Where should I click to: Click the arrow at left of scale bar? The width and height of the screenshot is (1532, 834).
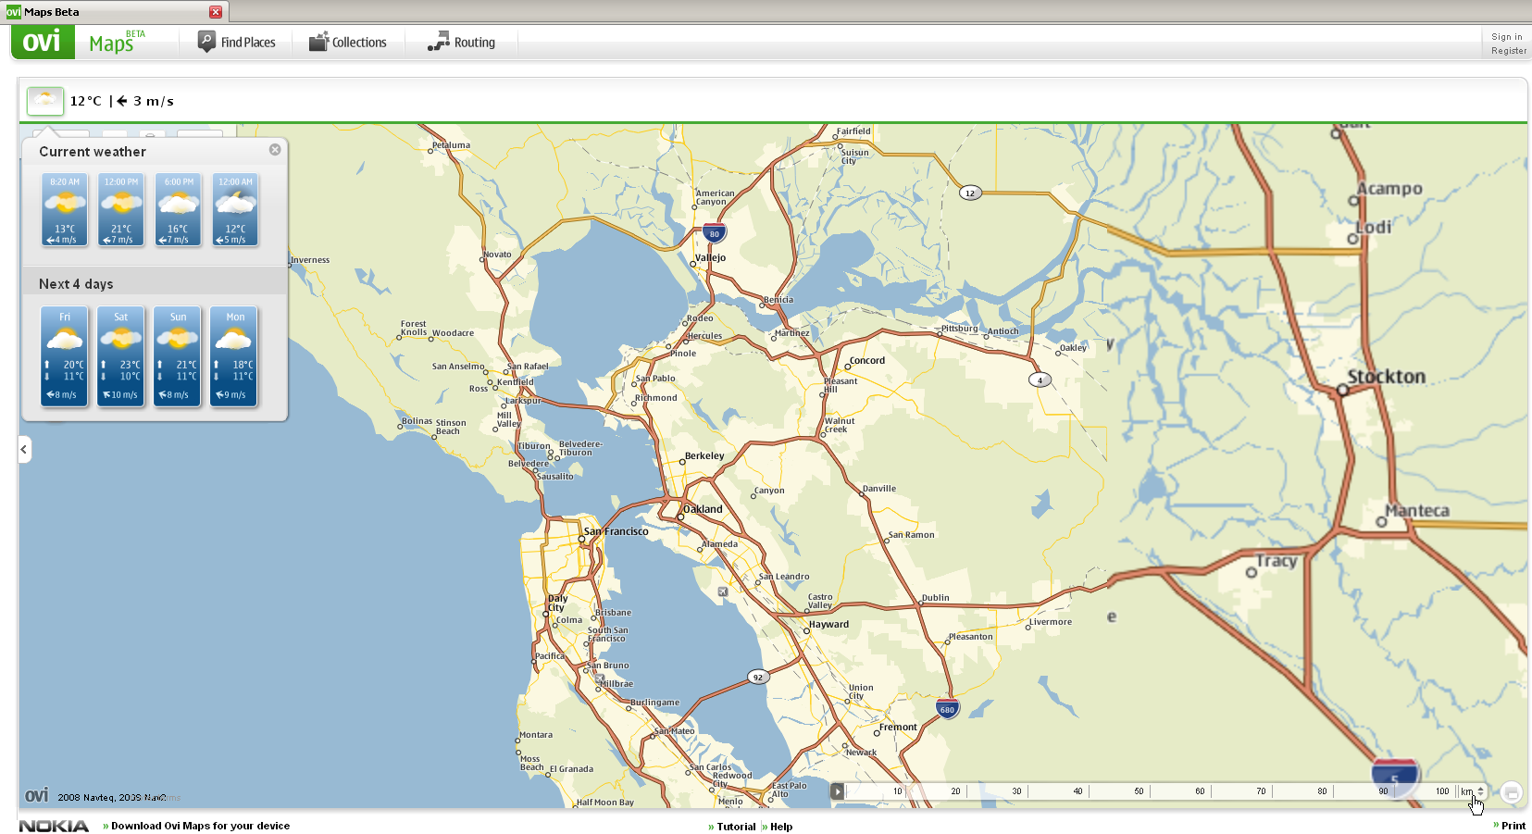tap(836, 791)
